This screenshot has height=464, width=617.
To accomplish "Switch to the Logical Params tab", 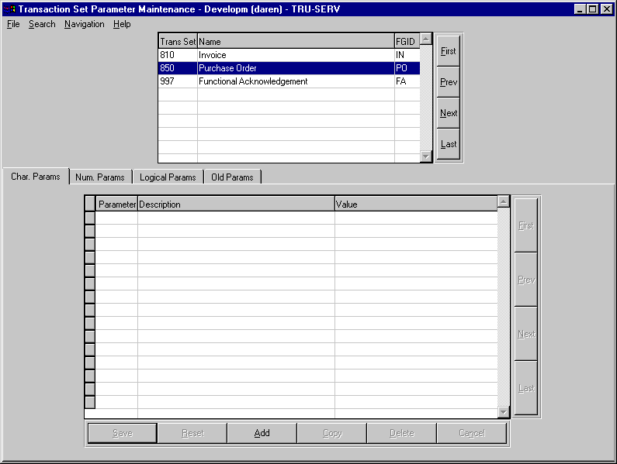I will click(168, 177).
